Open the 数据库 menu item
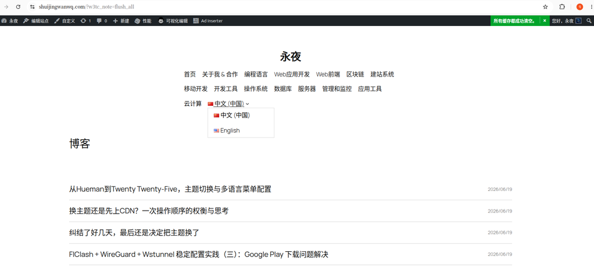 (x=283, y=89)
